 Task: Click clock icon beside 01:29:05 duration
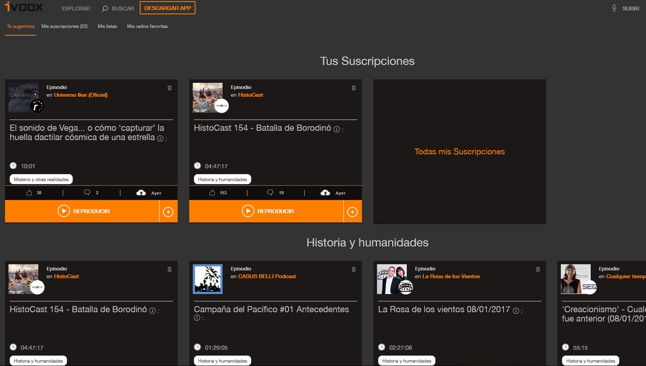tap(197, 347)
